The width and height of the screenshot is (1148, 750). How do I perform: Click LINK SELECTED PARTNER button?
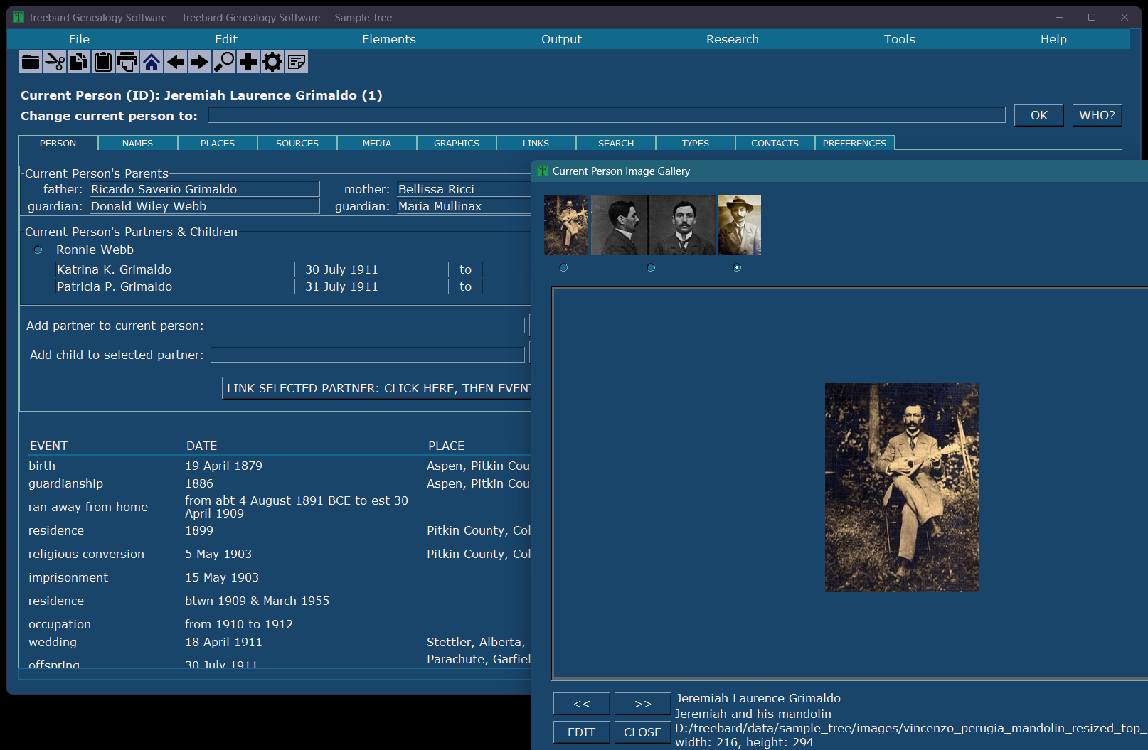coord(377,388)
